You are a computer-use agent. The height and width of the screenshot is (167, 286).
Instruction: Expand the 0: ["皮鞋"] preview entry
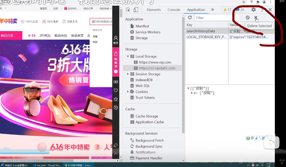pos(192,93)
